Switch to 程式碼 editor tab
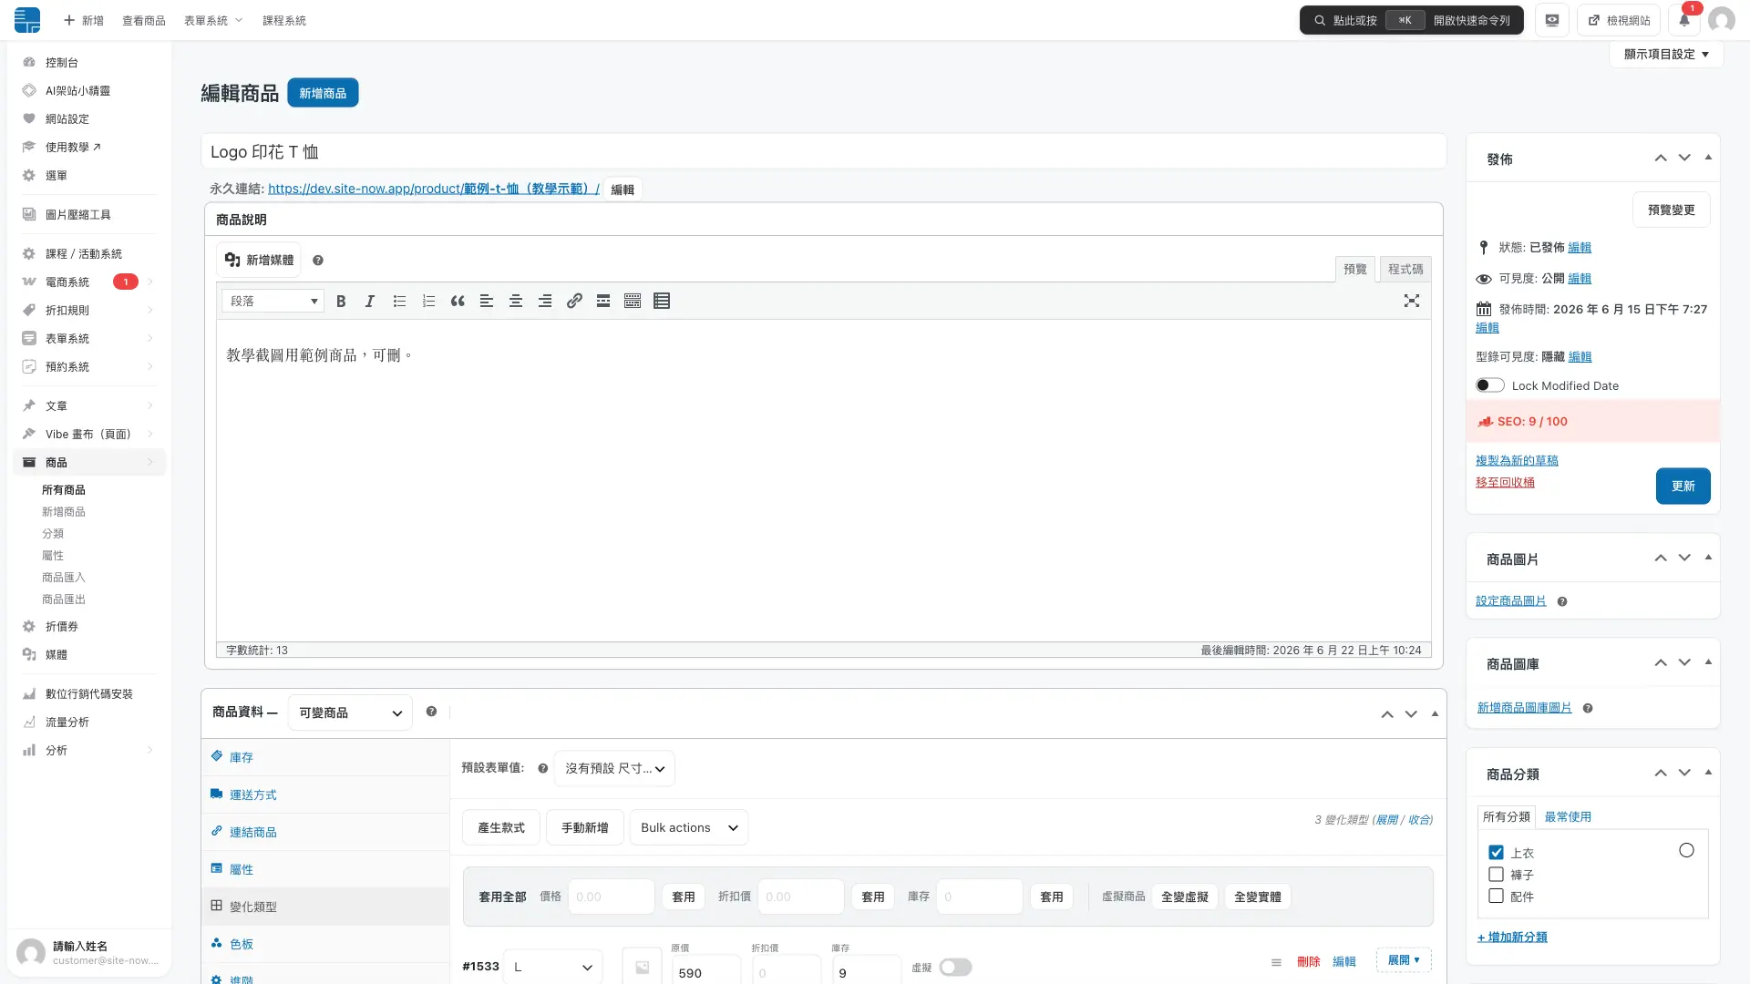This screenshot has height=984, width=1750. 1405,269
